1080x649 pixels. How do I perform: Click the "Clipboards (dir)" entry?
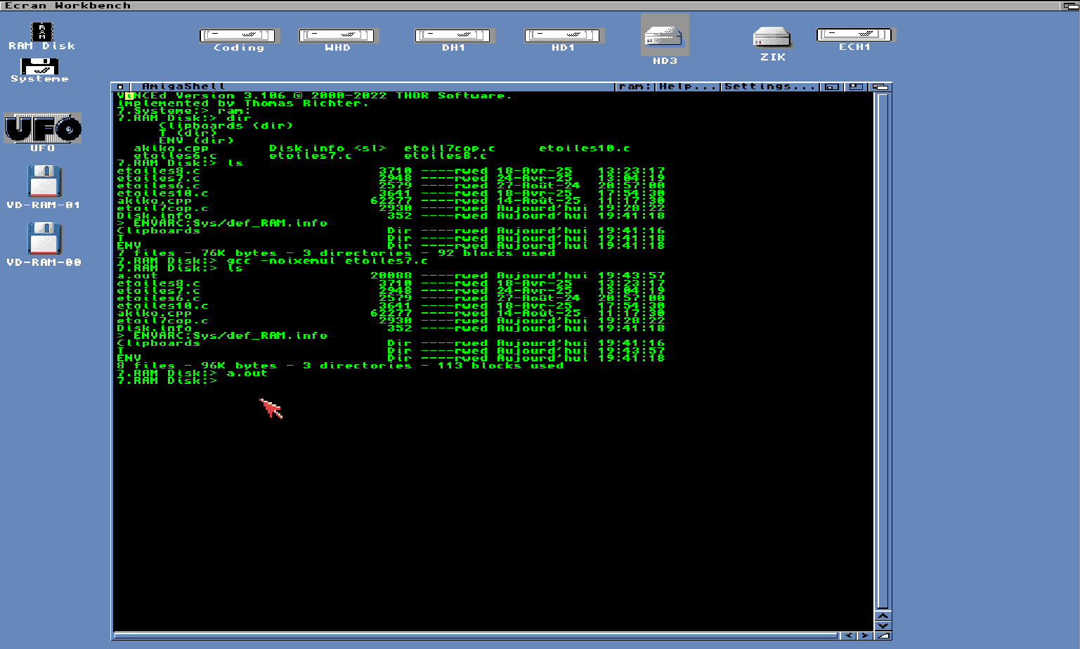coord(226,126)
